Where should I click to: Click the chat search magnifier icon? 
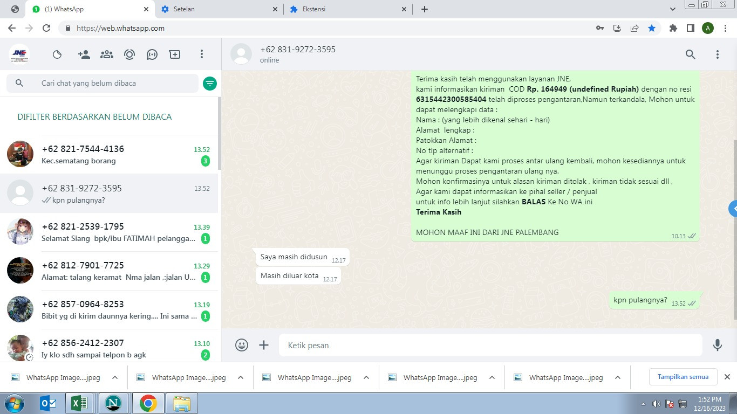coord(19,83)
